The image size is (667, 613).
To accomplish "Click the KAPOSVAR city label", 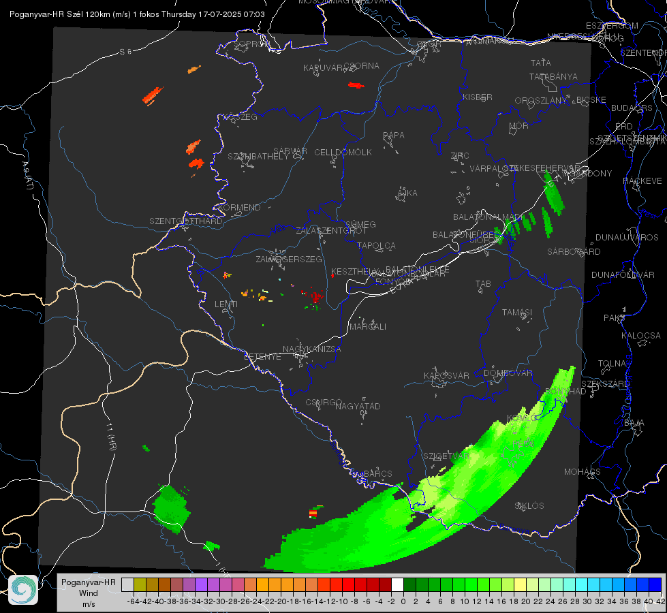I will [446, 375].
